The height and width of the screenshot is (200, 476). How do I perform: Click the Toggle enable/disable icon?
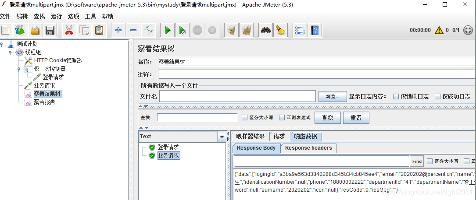coord(148,30)
